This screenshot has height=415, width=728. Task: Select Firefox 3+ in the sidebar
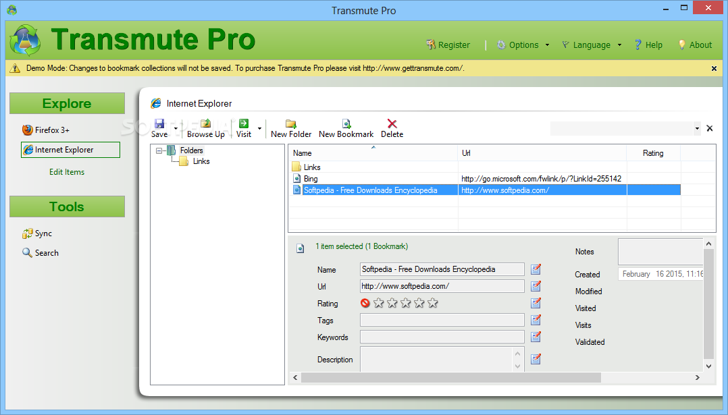pos(46,130)
